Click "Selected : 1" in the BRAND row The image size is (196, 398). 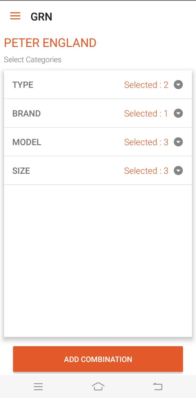pos(146,113)
